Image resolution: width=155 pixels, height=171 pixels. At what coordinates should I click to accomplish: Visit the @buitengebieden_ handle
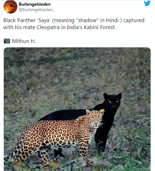(x=37, y=10)
